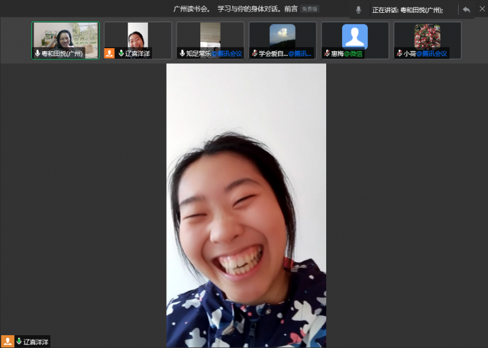Click the microphone icon beside the speaking indicator

(x=359, y=10)
